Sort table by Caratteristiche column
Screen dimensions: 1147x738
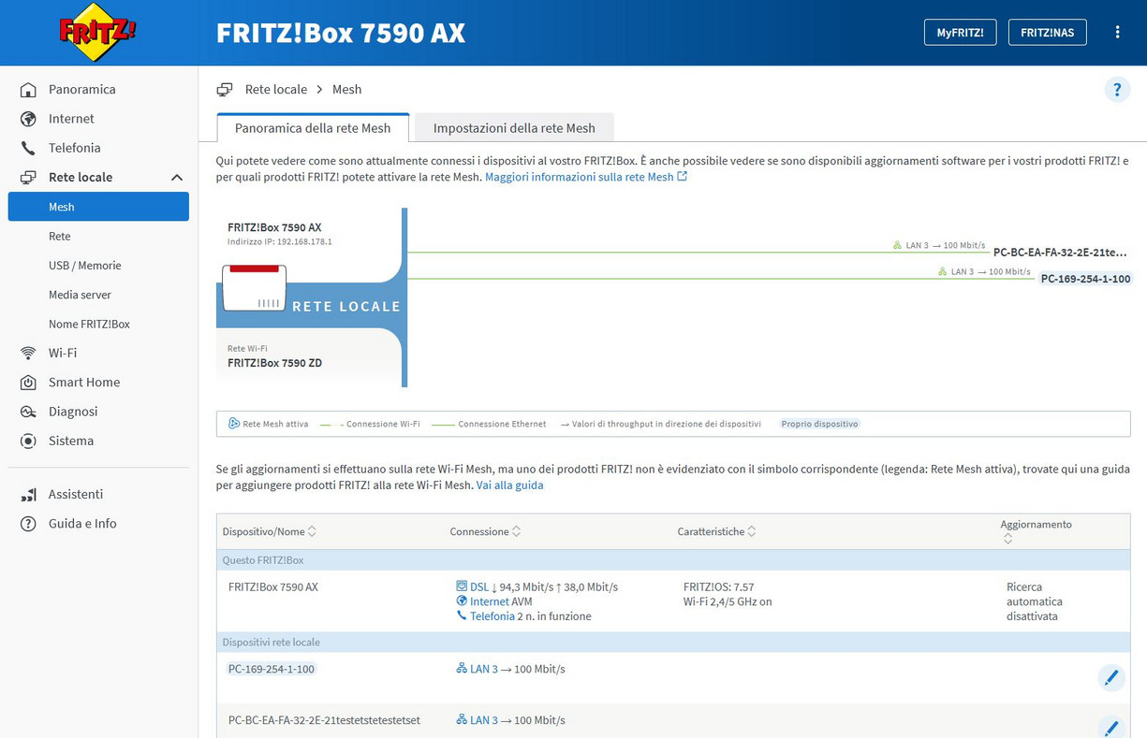point(717,531)
